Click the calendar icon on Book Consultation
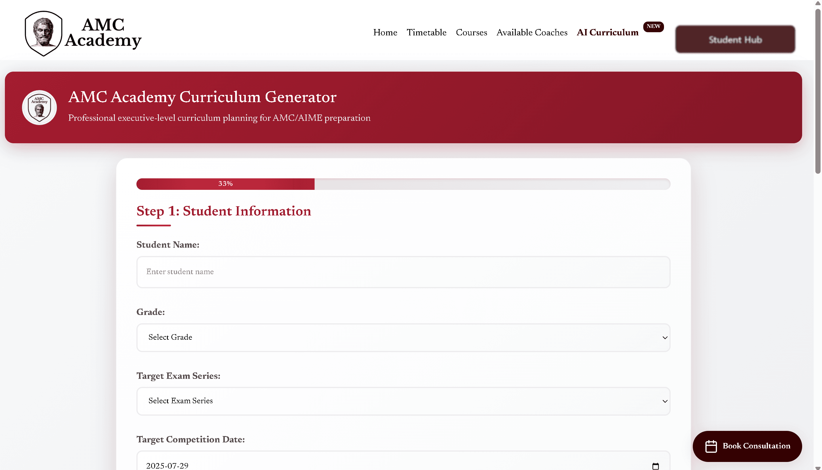Viewport: 822px width, 470px height. 711,446
